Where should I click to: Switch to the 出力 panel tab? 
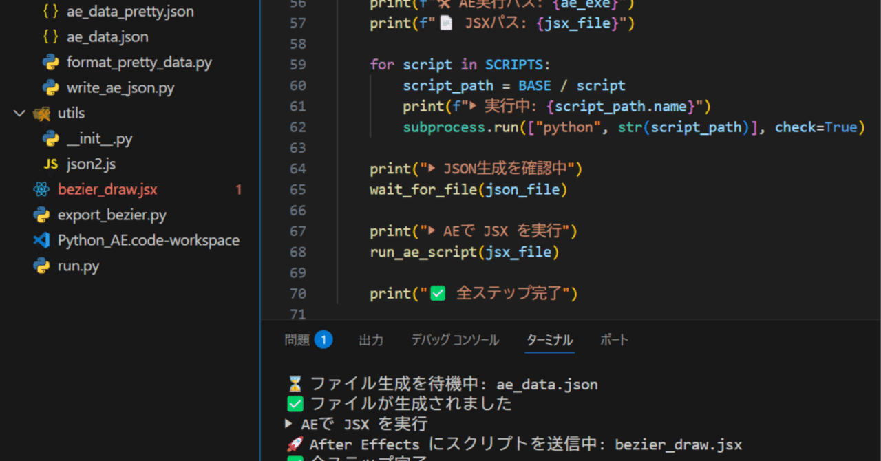click(x=371, y=339)
